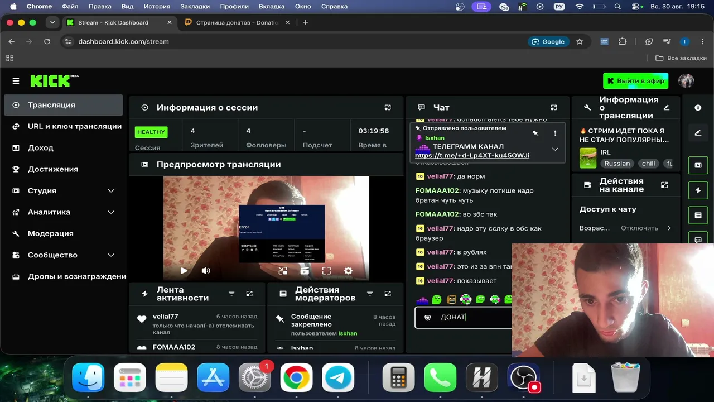
Task: Open the lsxhan link in moderator actions
Action: point(348,333)
